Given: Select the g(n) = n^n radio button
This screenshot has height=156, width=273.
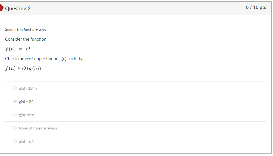Looking at the screenshot, I should click(15, 141).
